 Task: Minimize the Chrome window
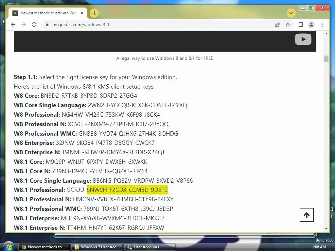point(303,8)
